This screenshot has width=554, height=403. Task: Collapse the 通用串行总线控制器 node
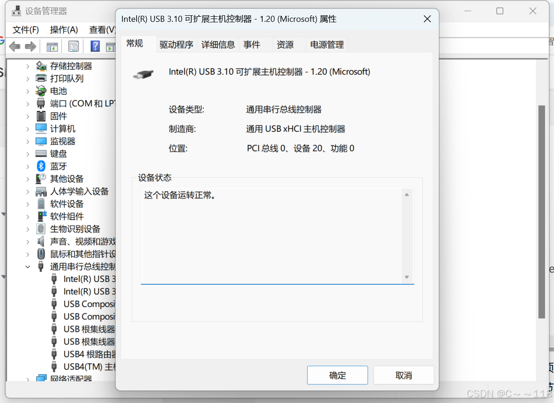pyautogui.click(x=27, y=266)
